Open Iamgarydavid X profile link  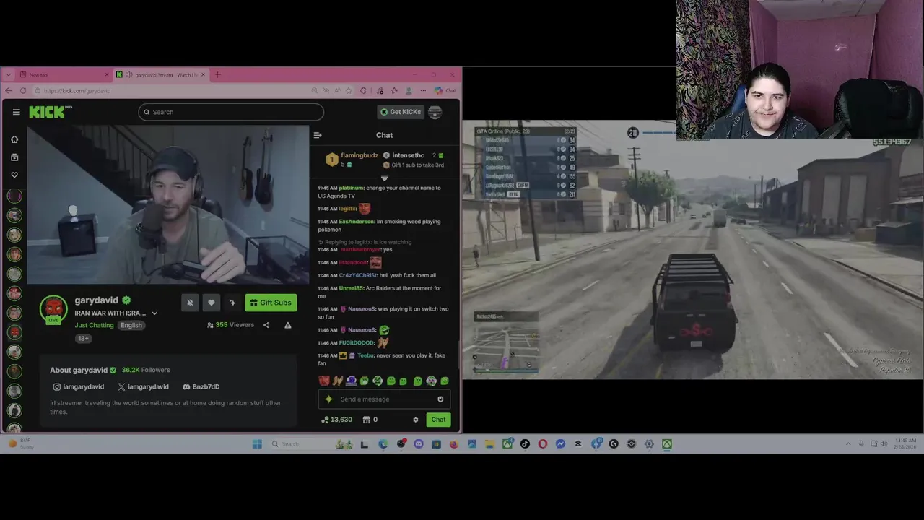point(143,387)
